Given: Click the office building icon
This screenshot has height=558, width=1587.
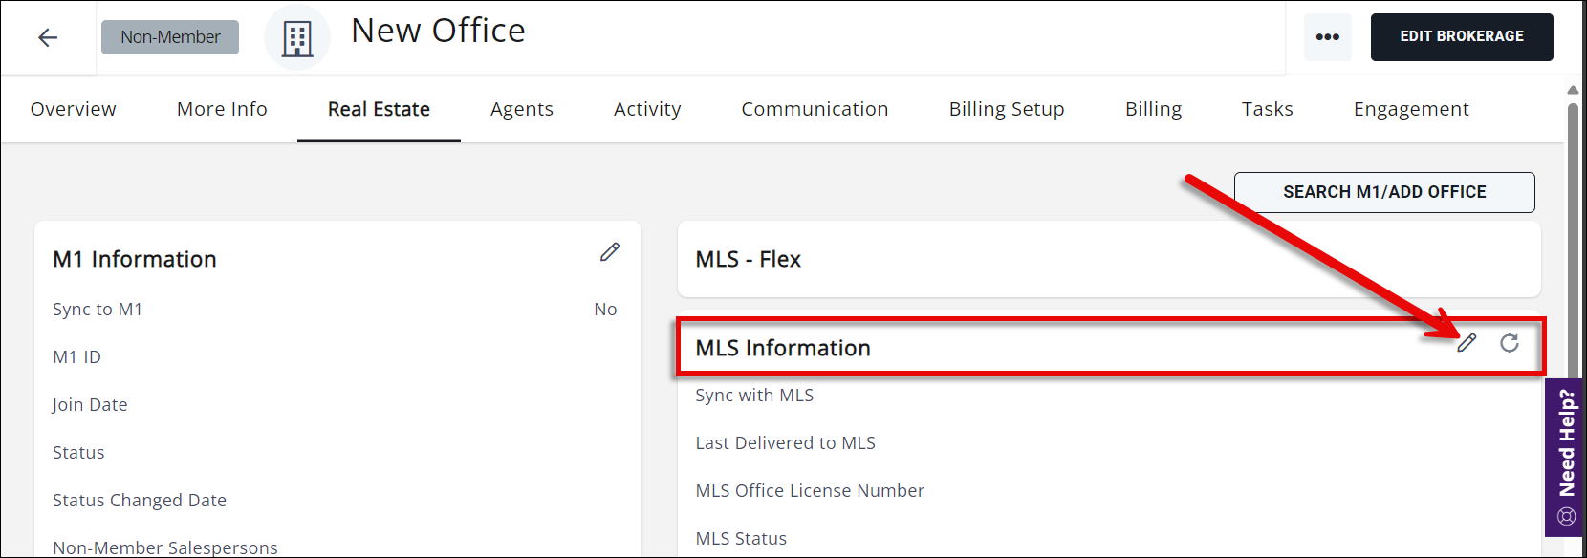Looking at the screenshot, I should click(x=297, y=38).
